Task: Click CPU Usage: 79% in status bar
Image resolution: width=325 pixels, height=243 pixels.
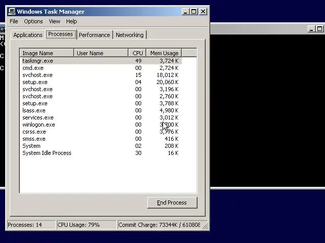Action: (86, 225)
